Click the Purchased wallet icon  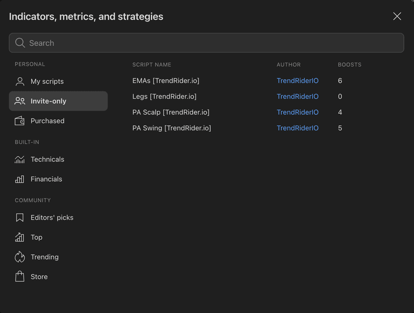click(20, 121)
